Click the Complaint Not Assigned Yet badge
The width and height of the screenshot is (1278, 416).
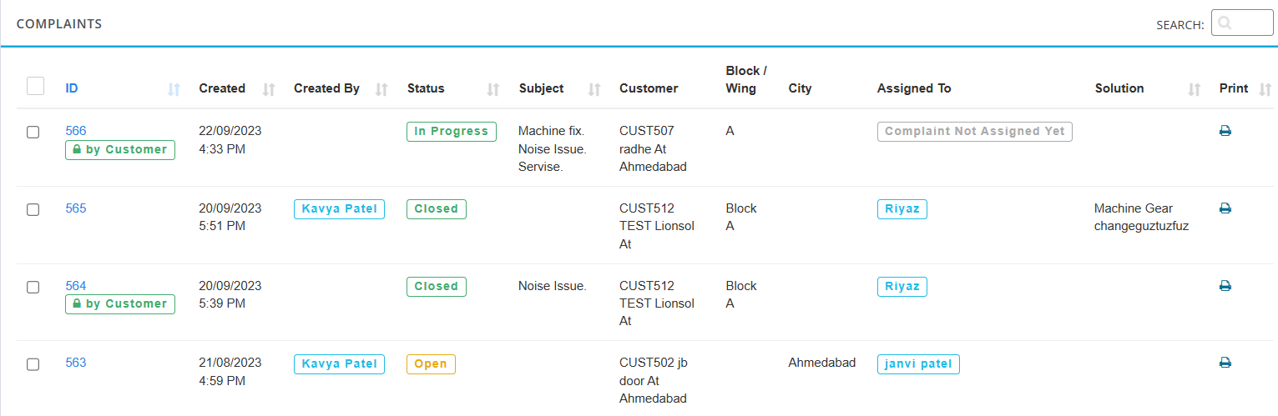point(975,132)
